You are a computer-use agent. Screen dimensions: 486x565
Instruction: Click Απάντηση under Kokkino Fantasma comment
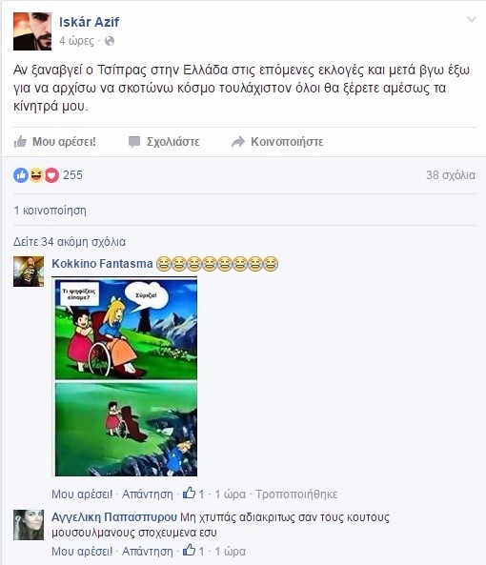tap(148, 494)
